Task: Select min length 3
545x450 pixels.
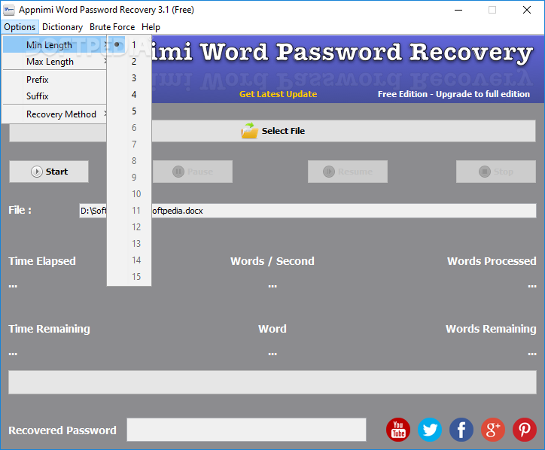Action: point(129,78)
